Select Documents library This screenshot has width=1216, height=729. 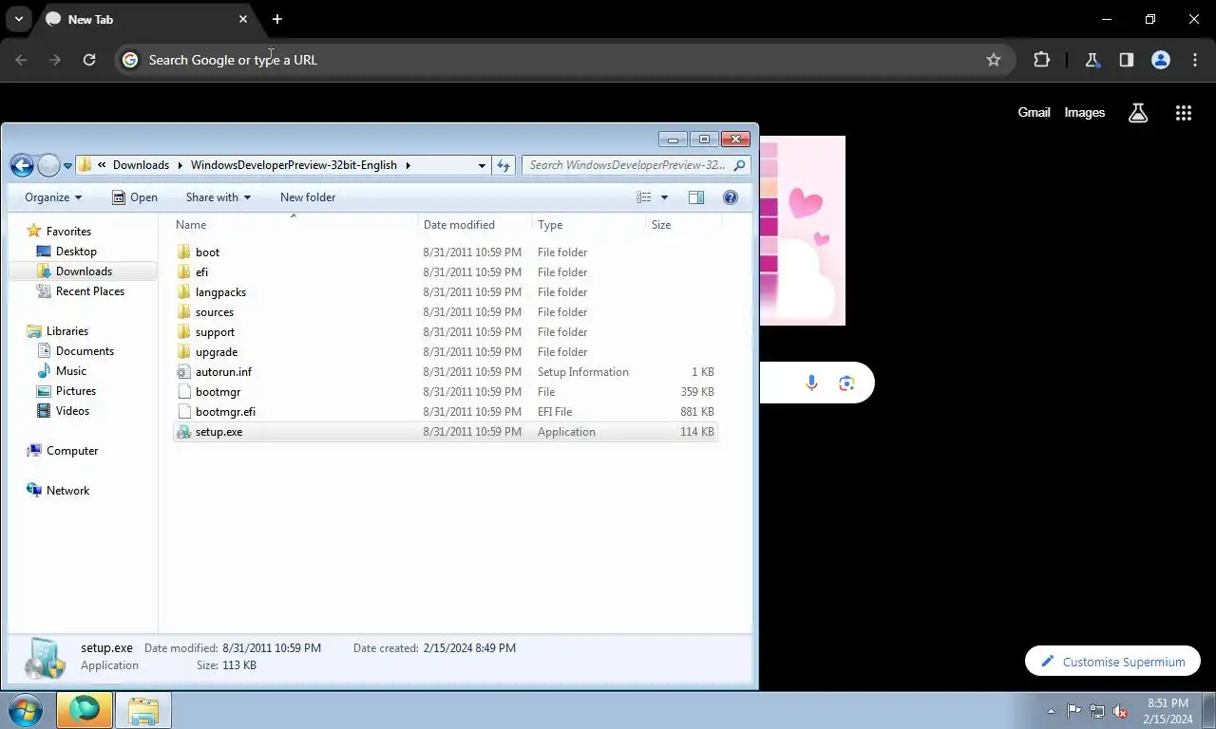tap(85, 351)
